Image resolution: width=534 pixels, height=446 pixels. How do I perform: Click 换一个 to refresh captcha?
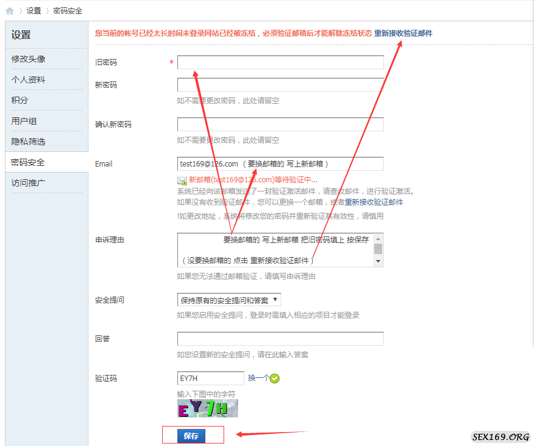pos(258,379)
